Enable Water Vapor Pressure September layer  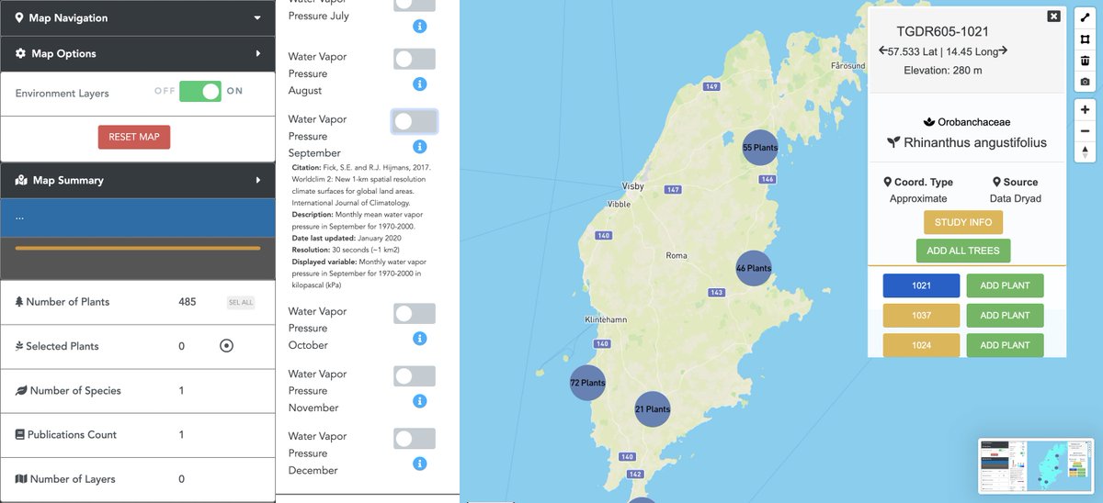tap(415, 121)
